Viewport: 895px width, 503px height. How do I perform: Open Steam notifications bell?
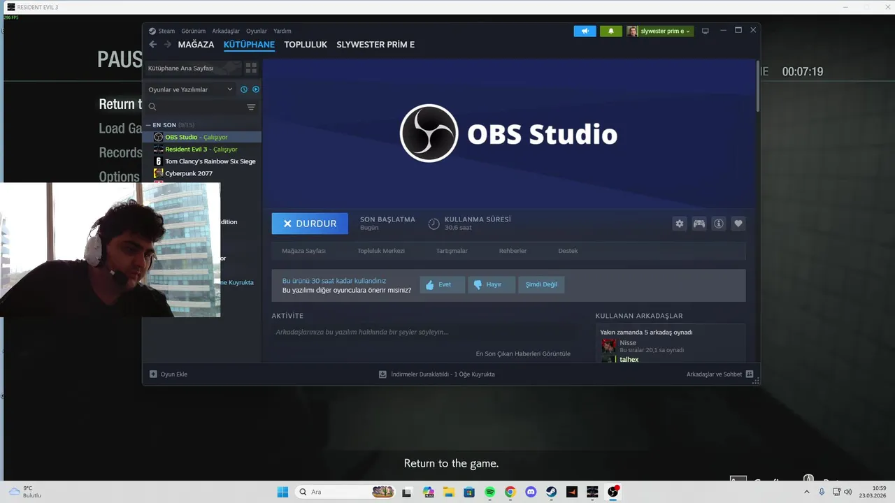tap(610, 31)
